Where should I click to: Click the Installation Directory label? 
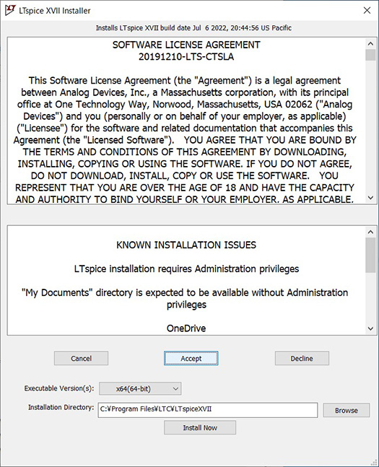61,407
